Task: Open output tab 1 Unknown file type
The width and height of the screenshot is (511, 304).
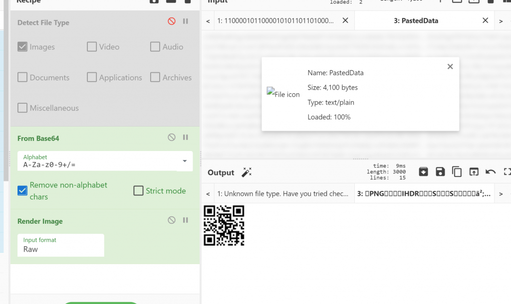Action: coord(282,194)
